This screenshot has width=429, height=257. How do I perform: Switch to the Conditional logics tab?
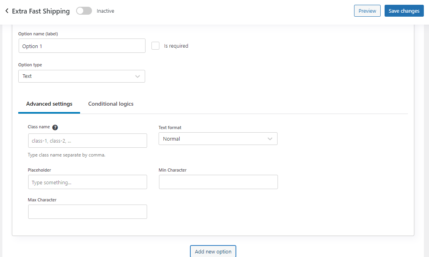click(111, 104)
